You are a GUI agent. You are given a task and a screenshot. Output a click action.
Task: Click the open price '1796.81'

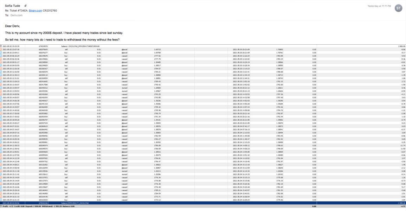pyautogui.click(x=157, y=159)
